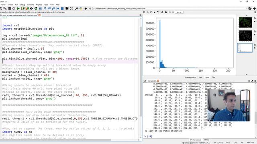Switch to Variable explorer tab
Screen dimensions: 257x144
pos(190,77)
